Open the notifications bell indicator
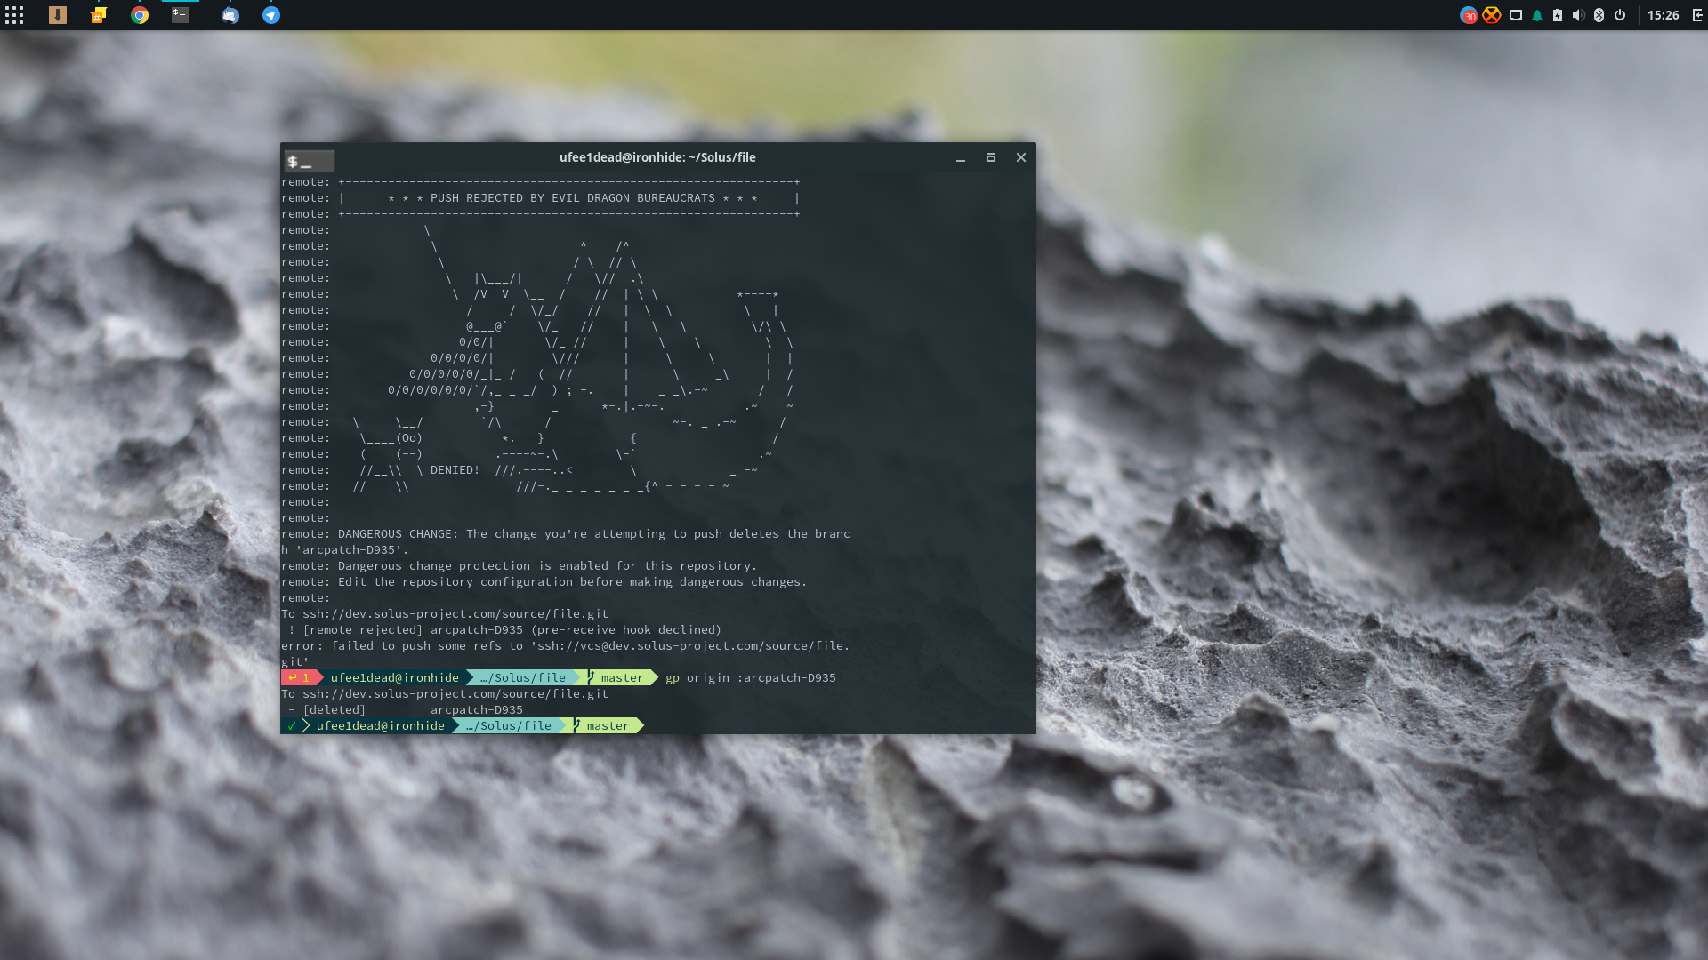Viewport: 1708px width, 960px height. coord(1536,15)
